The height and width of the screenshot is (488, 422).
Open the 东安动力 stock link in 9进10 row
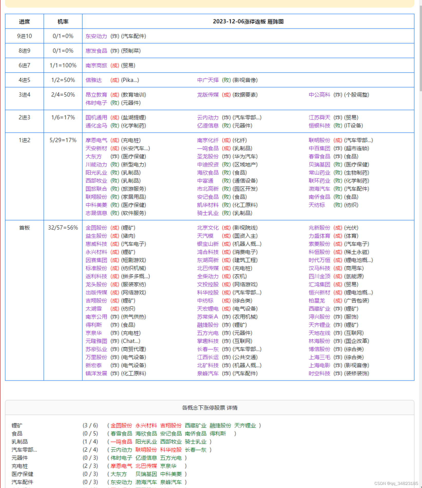[x=96, y=36]
